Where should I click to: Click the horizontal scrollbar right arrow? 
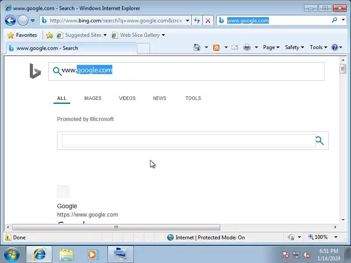pos(335,227)
